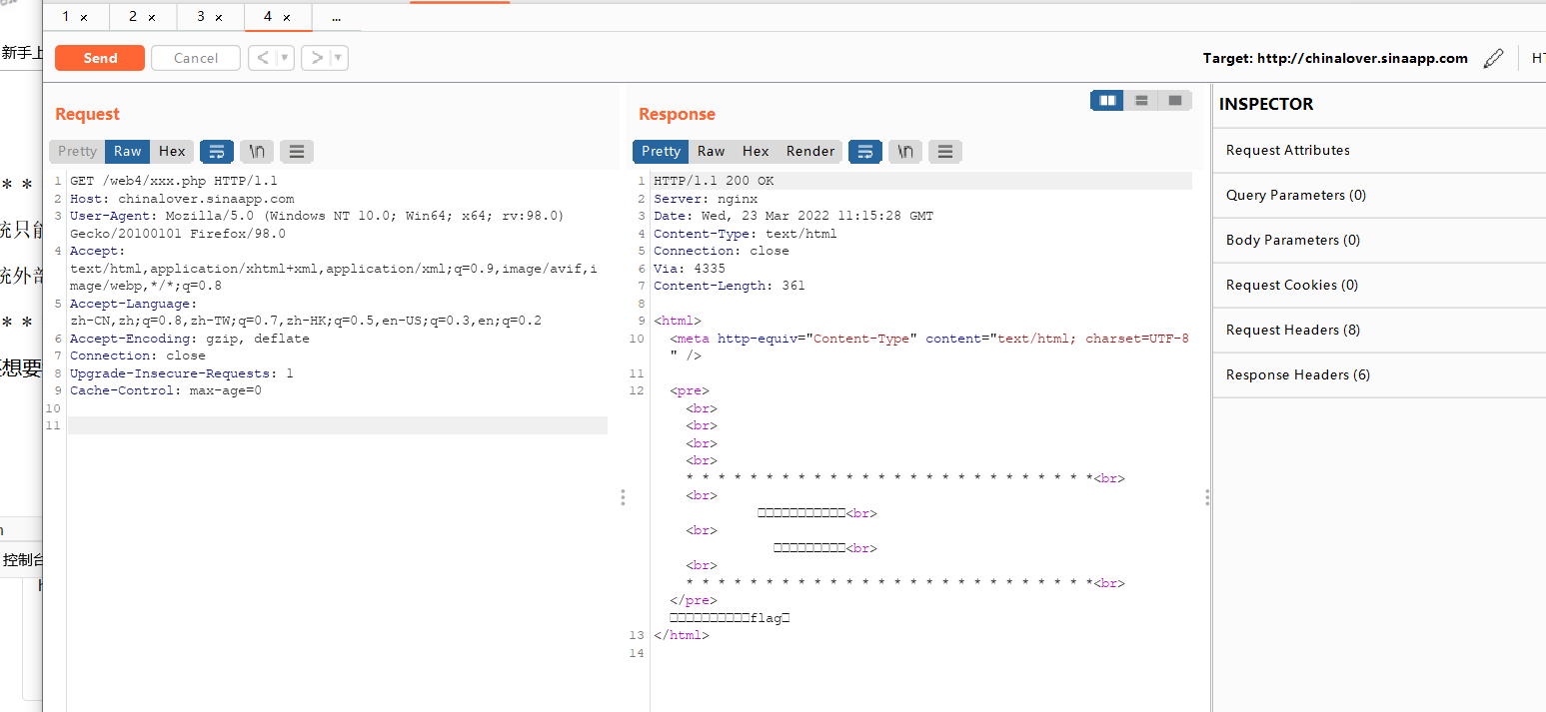Click the orange Send button
The image size is (1546, 712).
tap(100, 58)
